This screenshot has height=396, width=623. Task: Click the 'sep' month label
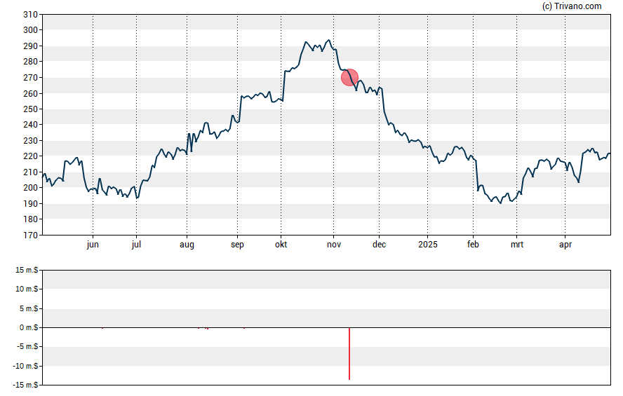(x=237, y=245)
